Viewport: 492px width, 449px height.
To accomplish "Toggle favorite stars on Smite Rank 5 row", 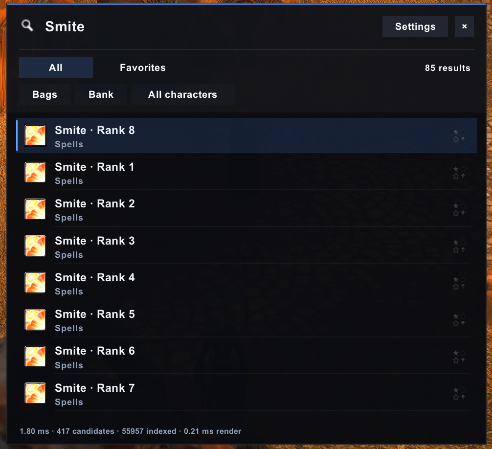I will coord(459,320).
